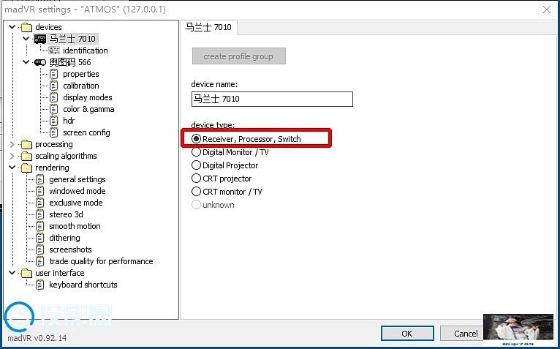Expand the scaling algorithms node

pos(12,157)
